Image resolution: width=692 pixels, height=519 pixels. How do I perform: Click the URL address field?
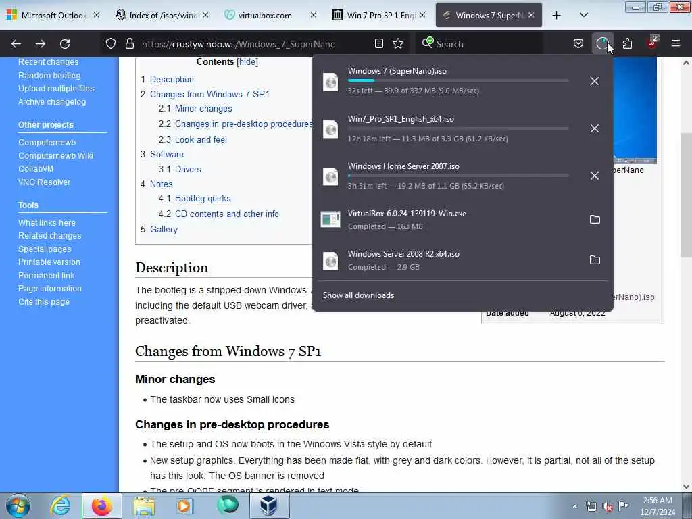click(x=256, y=44)
